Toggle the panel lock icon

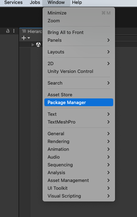point(8,31)
